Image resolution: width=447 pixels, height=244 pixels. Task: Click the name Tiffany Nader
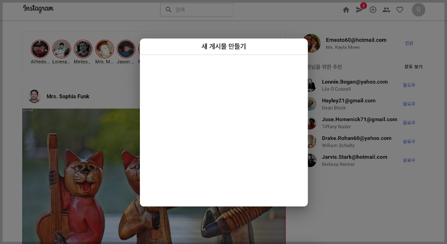point(337,126)
